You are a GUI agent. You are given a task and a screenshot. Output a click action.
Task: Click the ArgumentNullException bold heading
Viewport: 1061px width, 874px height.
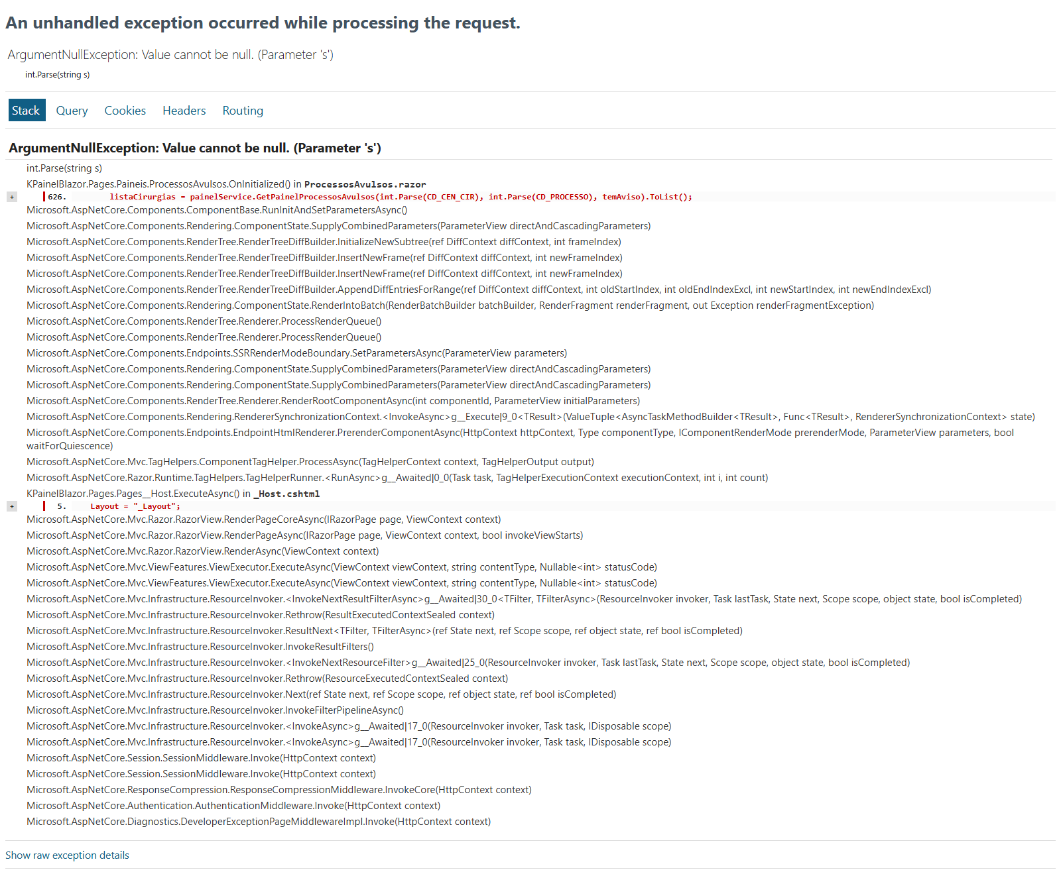(195, 148)
